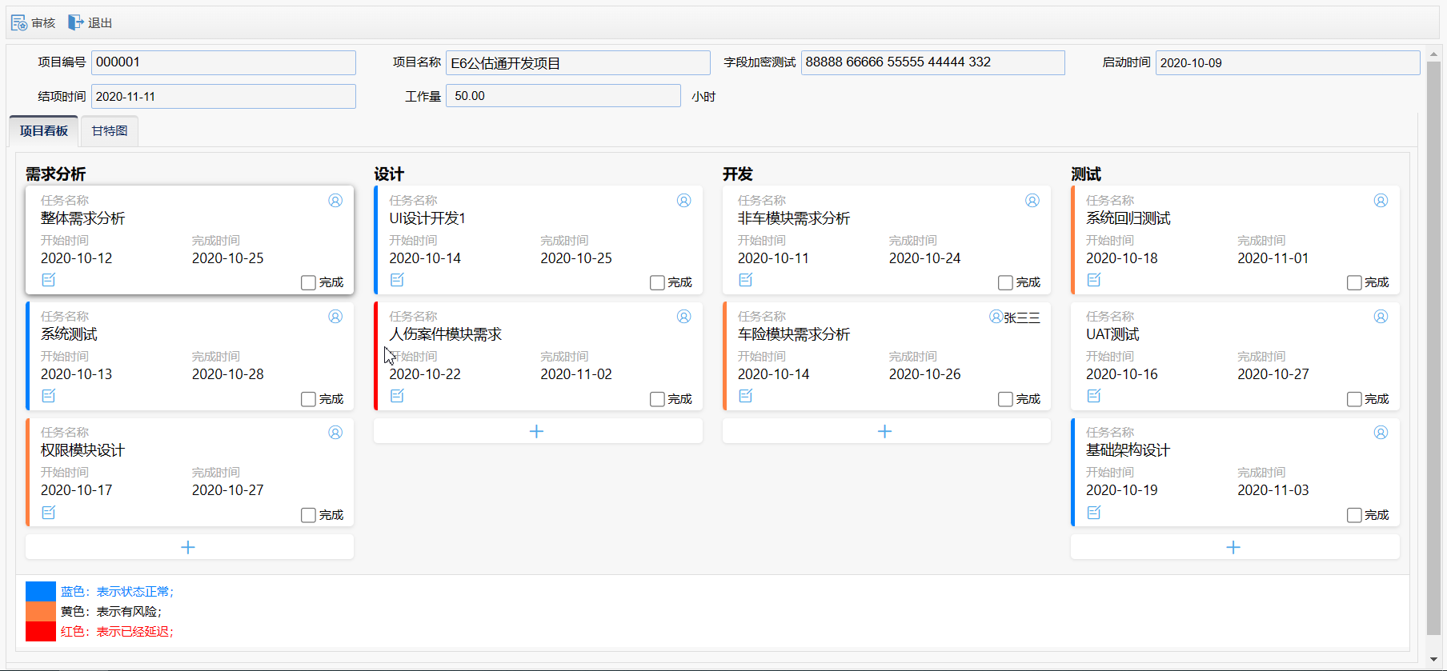Open edit icon on 人伤案件模块需求 card
This screenshot has width=1447, height=671.
[x=397, y=396]
